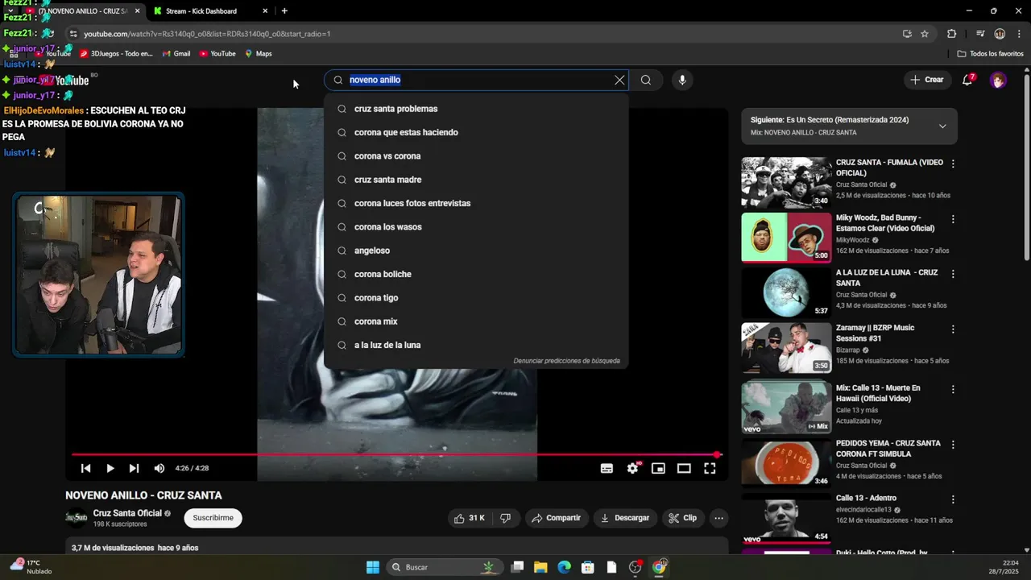Enable miniplayer mode
Image resolution: width=1031 pixels, height=580 pixels.
[658, 468]
